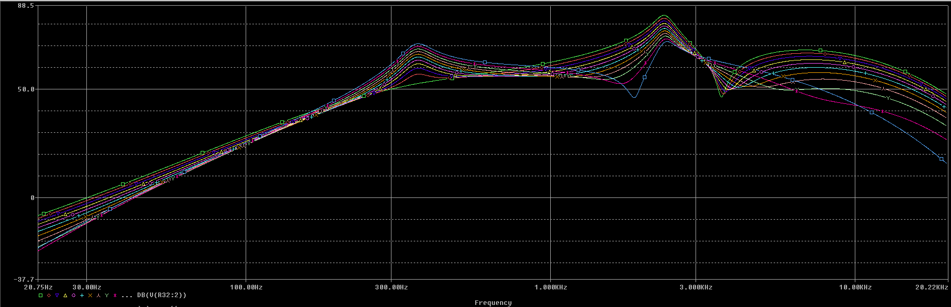Click the Frequency x-axis title

493,303
